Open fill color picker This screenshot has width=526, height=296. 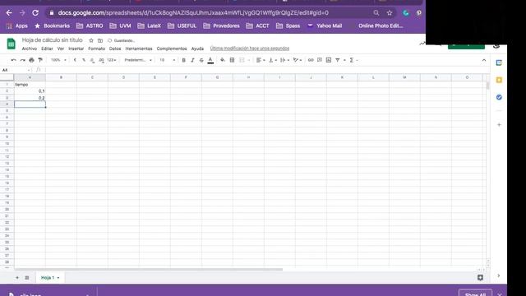[223, 60]
